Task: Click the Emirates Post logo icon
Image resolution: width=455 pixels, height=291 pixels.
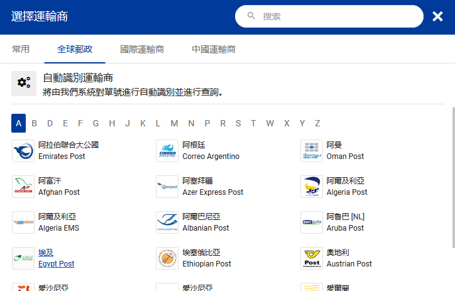Action: [23, 151]
